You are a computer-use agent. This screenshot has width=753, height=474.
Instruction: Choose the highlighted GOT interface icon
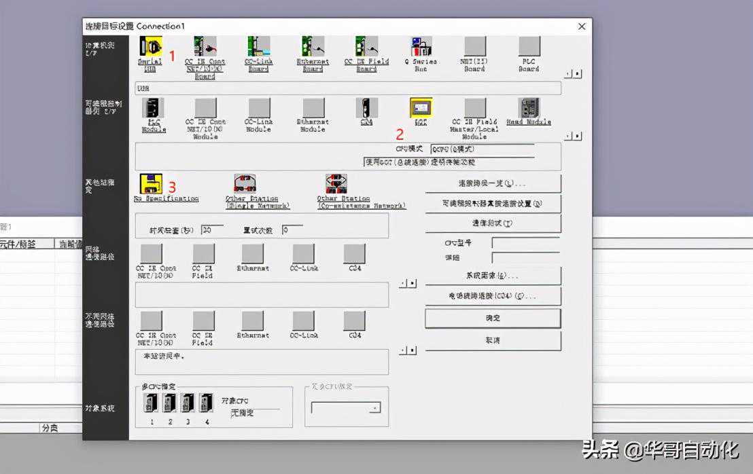click(421, 109)
